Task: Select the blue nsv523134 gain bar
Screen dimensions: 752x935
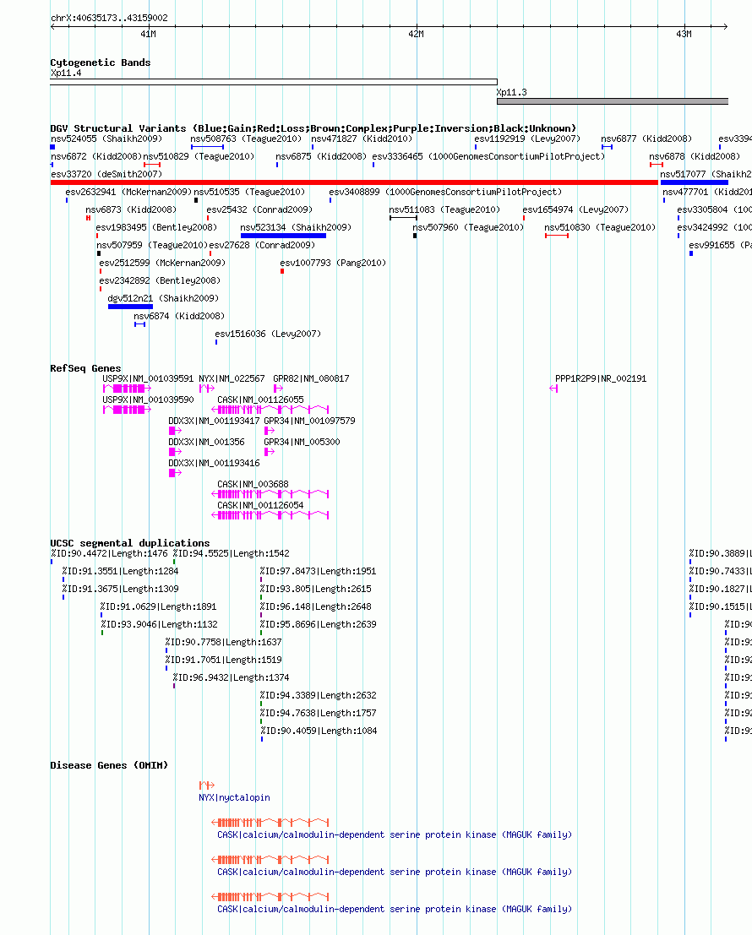Action: [283, 236]
